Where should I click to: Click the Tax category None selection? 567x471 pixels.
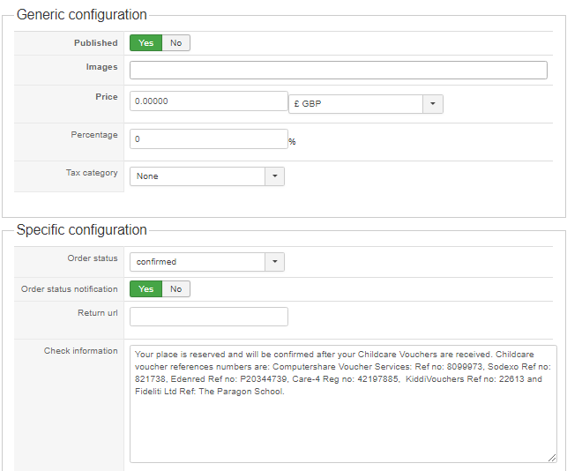[198, 176]
